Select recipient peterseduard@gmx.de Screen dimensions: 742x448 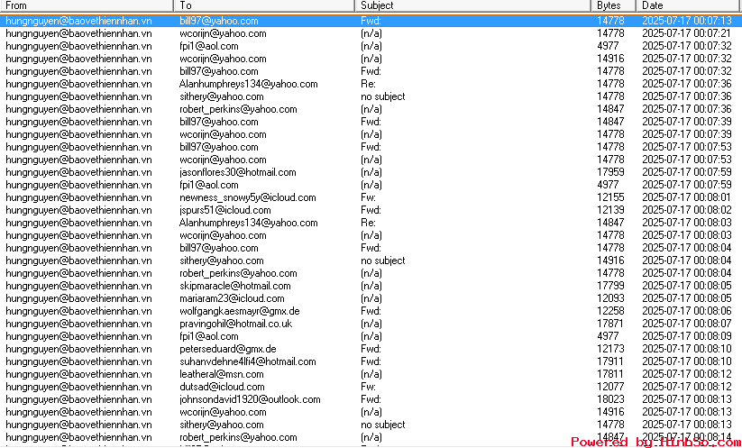[227, 349]
